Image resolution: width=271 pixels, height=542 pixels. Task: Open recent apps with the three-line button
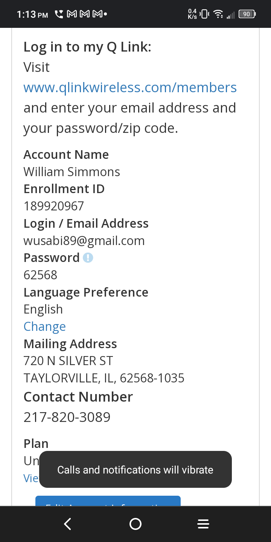click(203, 524)
